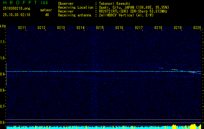Select the 0213 time label
204x129 pixels.
coord(61,28)
